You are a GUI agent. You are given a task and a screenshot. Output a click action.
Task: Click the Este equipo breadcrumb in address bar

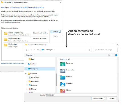(x=50, y=50)
